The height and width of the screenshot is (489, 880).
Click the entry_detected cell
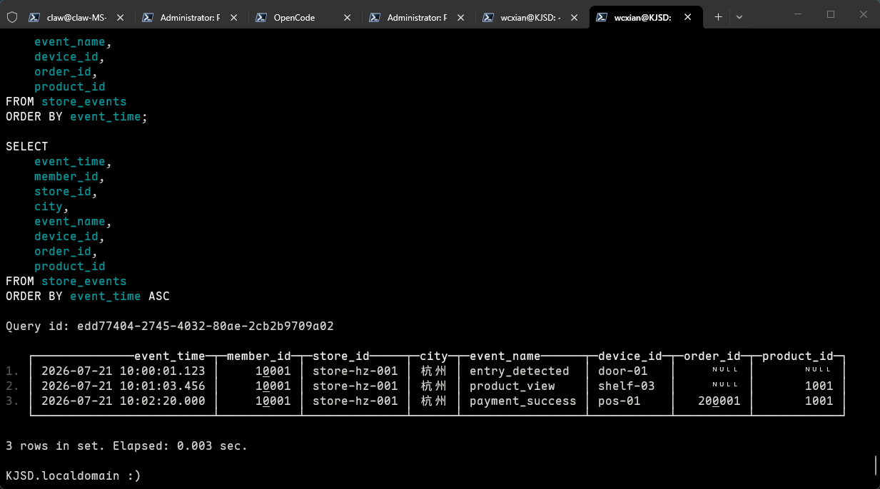(x=520, y=371)
